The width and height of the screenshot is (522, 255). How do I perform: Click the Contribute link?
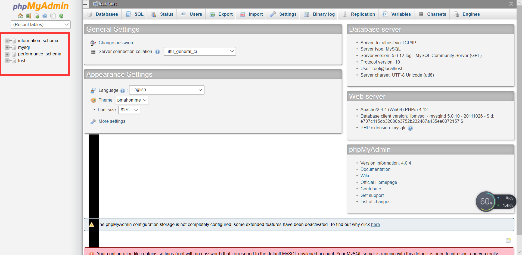(x=371, y=189)
